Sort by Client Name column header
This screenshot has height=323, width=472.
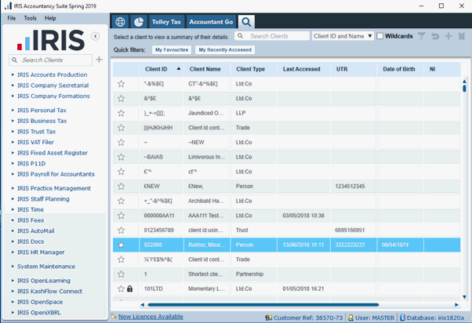click(207, 69)
